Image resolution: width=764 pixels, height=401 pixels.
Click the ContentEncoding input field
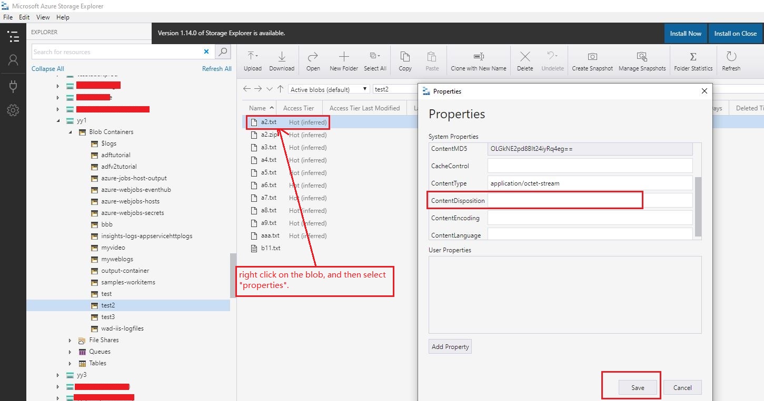(x=590, y=218)
